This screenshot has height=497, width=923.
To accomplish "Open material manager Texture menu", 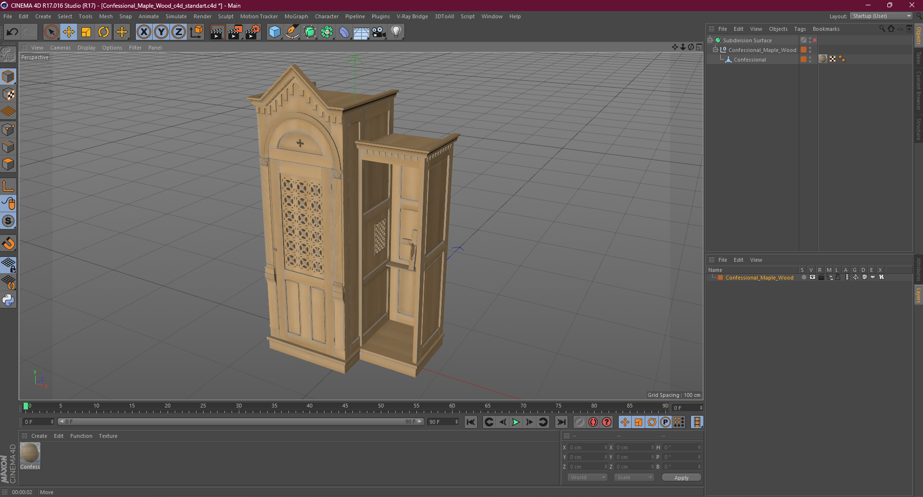I will pos(108,436).
